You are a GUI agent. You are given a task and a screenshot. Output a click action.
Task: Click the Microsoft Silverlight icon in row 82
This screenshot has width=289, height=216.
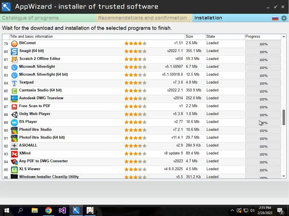pyautogui.click(x=14, y=67)
